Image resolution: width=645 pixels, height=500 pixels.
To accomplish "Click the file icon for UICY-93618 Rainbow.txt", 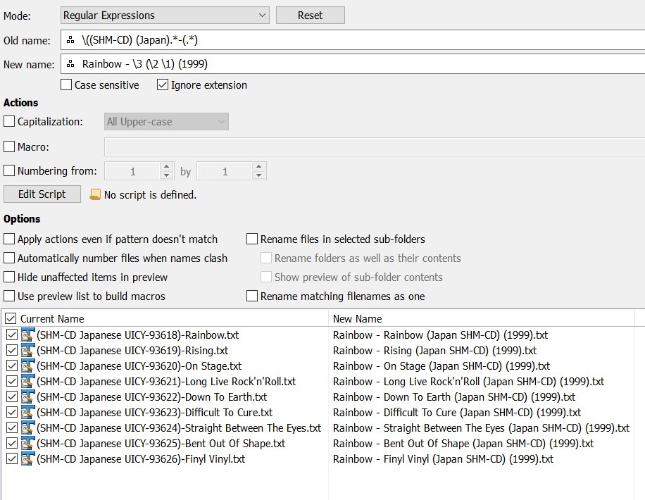I will point(28,335).
